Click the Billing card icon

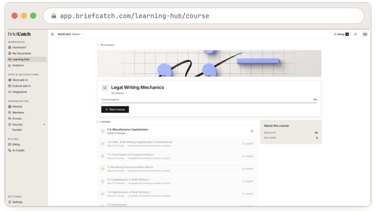pos(10,144)
